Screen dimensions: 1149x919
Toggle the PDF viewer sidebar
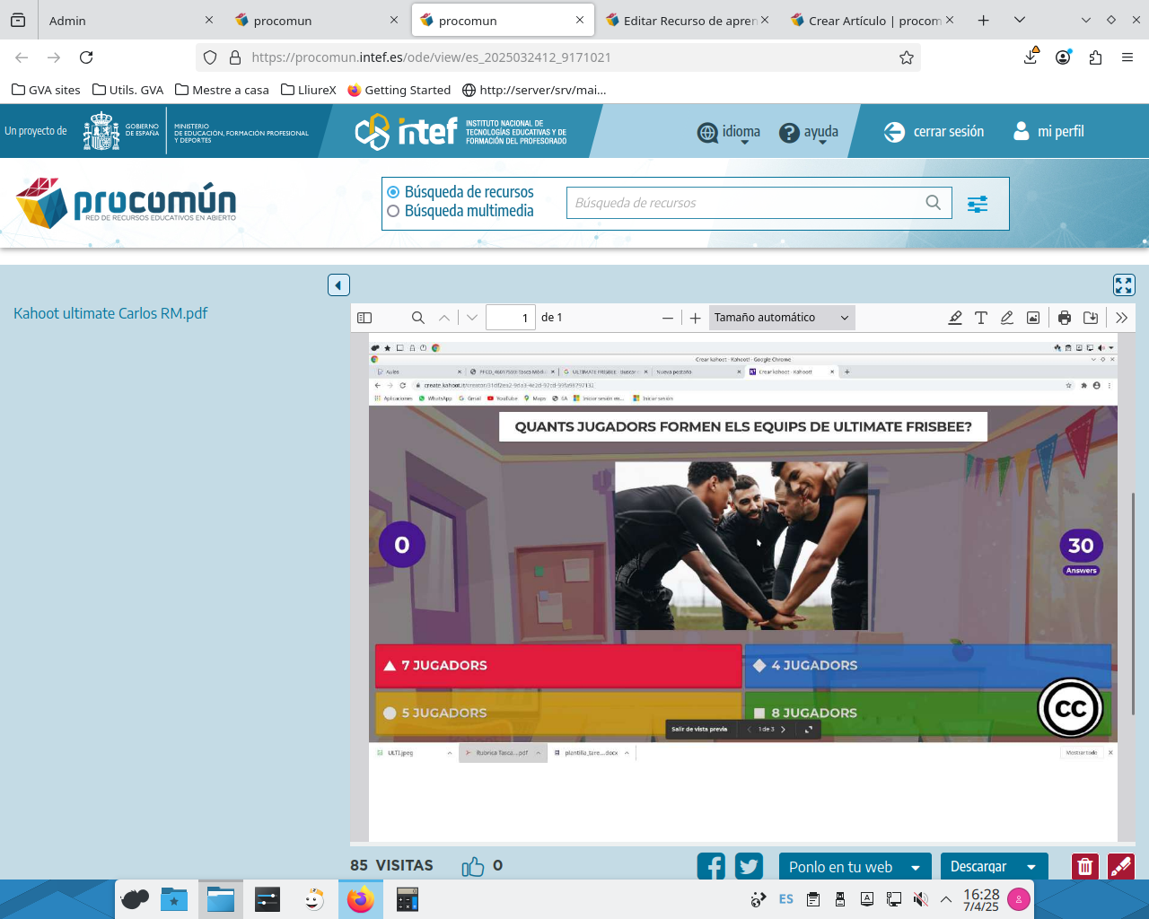coord(364,318)
